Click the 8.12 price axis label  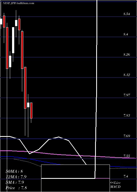(127, 75)
